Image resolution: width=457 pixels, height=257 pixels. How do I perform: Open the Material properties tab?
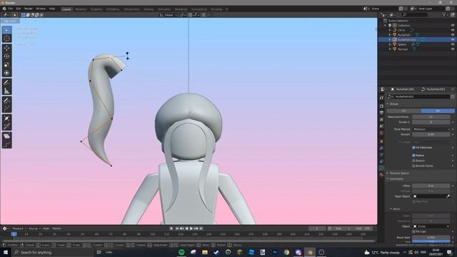click(x=381, y=175)
